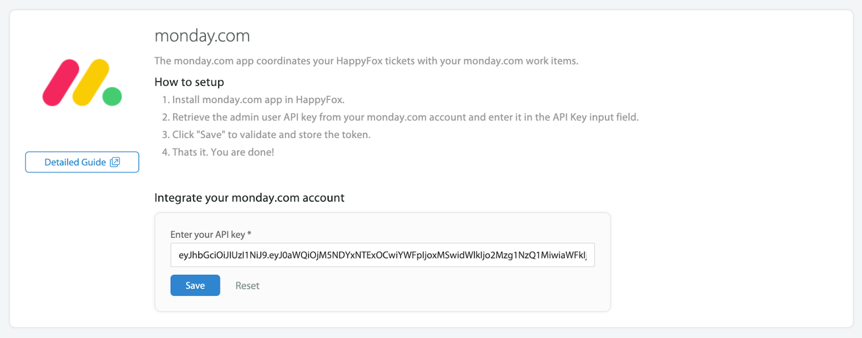Viewport: 862px width, 338px height.
Task: Focus the API key input field
Action: pyautogui.click(x=383, y=255)
